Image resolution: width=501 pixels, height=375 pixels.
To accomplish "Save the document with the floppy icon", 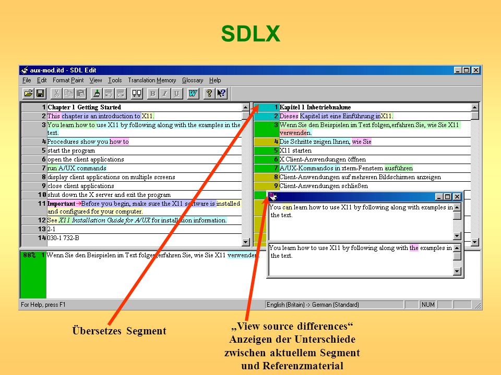I will 41,93.
